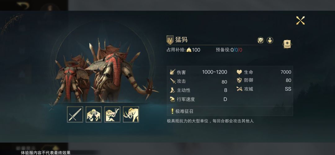Screen dimensions: 335x155
Task: Click the 主动性 initiative boot icon
Action: 172,90
